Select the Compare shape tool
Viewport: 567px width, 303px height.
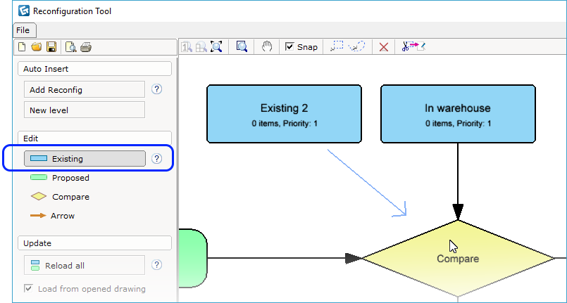point(60,197)
